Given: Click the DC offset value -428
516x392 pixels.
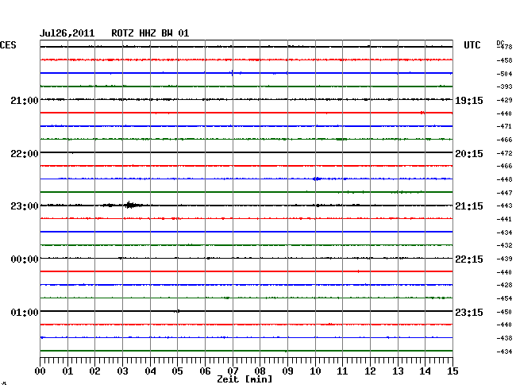Looking at the screenshot, I should pyautogui.click(x=504, y=285).
